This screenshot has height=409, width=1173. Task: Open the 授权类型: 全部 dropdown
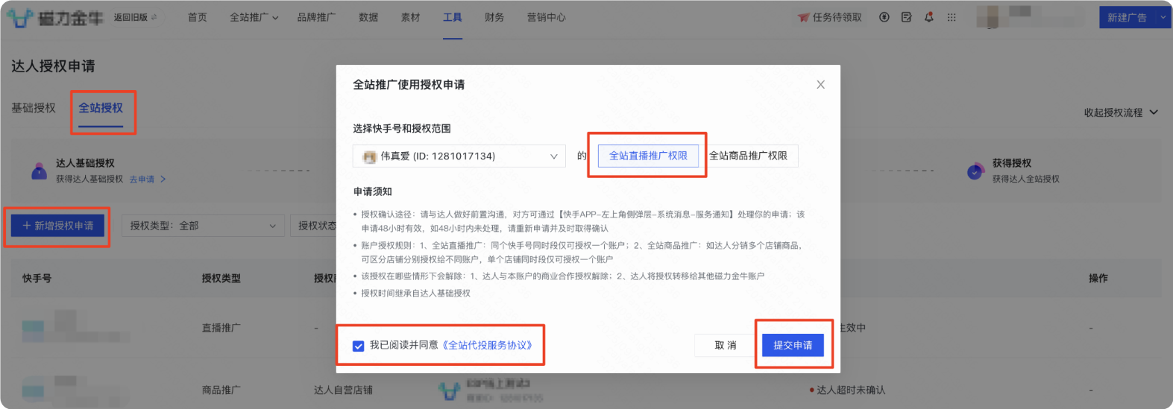(x=203, y=226)
